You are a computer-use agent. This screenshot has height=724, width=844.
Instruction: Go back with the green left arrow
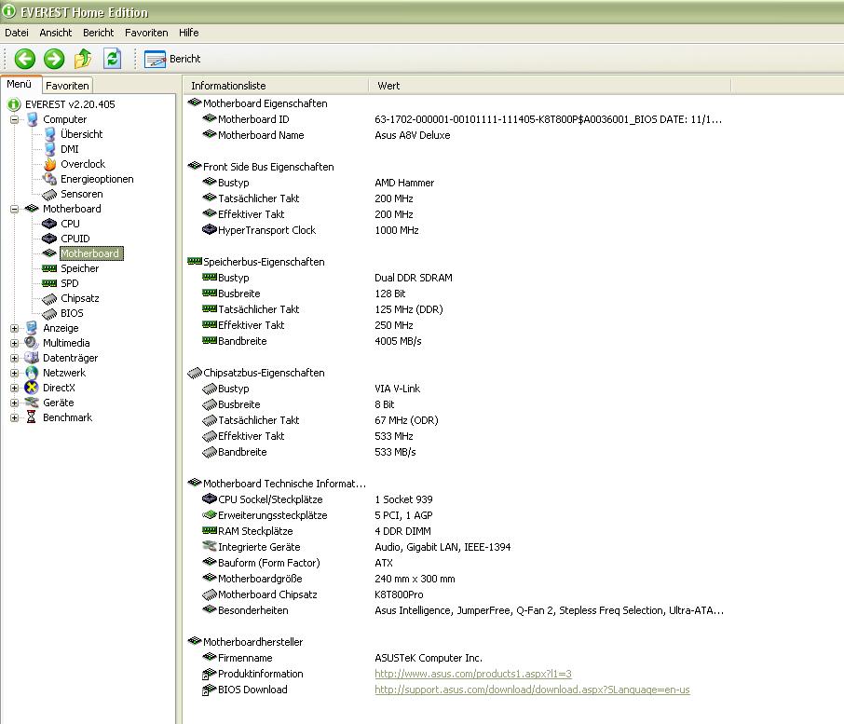point(25,59)
